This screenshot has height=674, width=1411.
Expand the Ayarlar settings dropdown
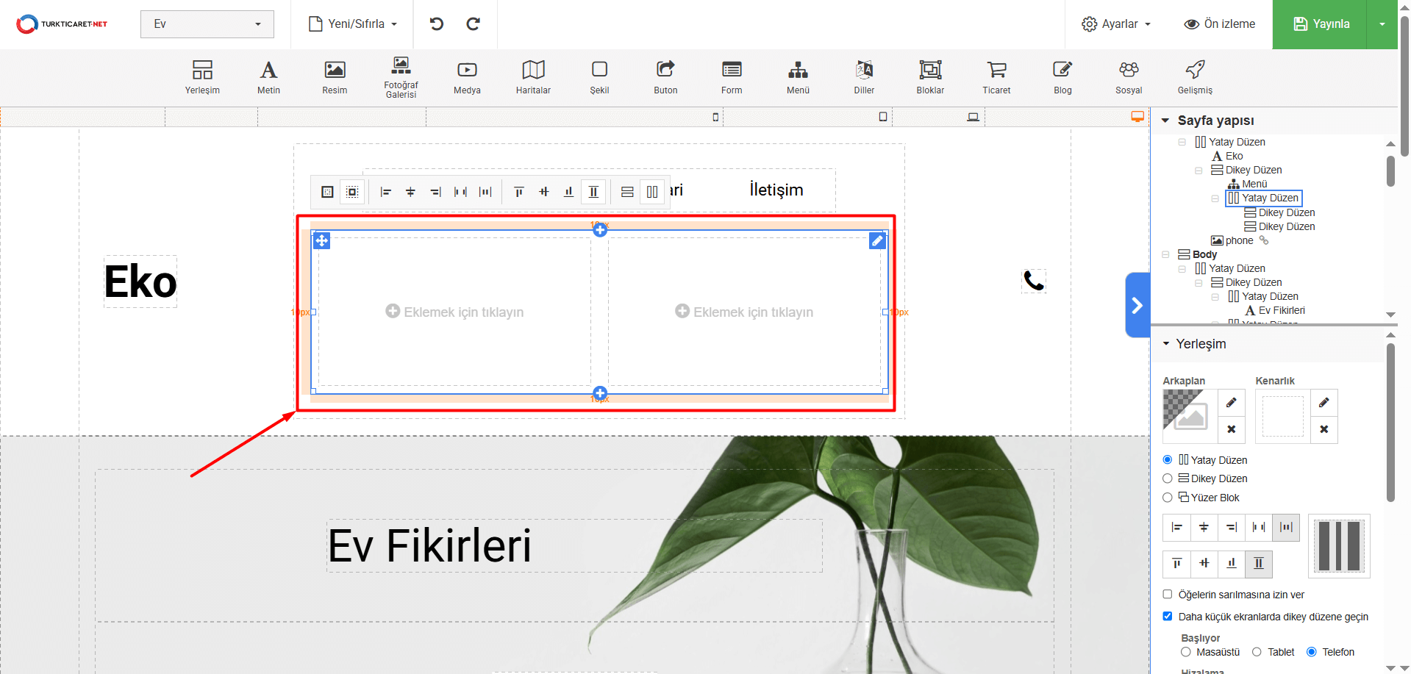(x=1116, y=24)
